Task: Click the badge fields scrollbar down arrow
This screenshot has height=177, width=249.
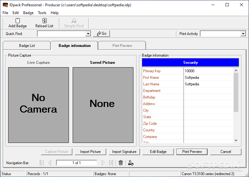Action: [236, 140]
